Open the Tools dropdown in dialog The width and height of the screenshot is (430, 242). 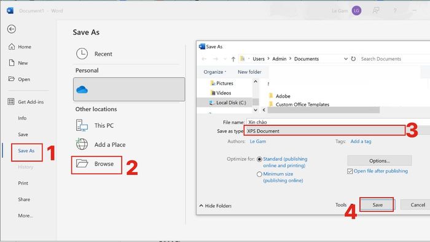(x=344, y=205)
